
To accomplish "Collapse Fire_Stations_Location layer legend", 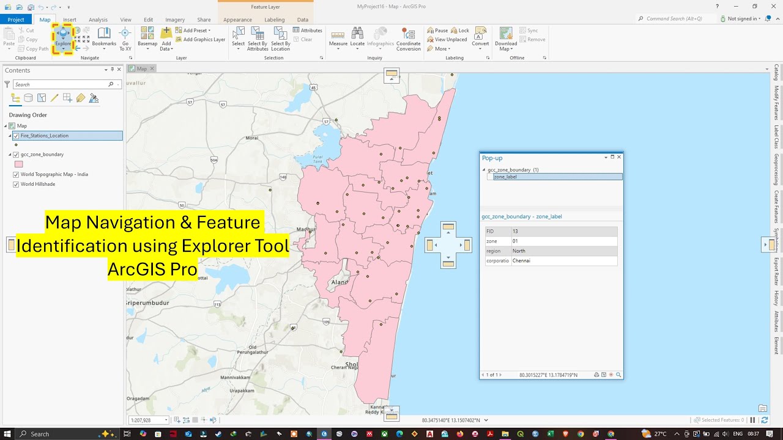I will tap(10, 136).
